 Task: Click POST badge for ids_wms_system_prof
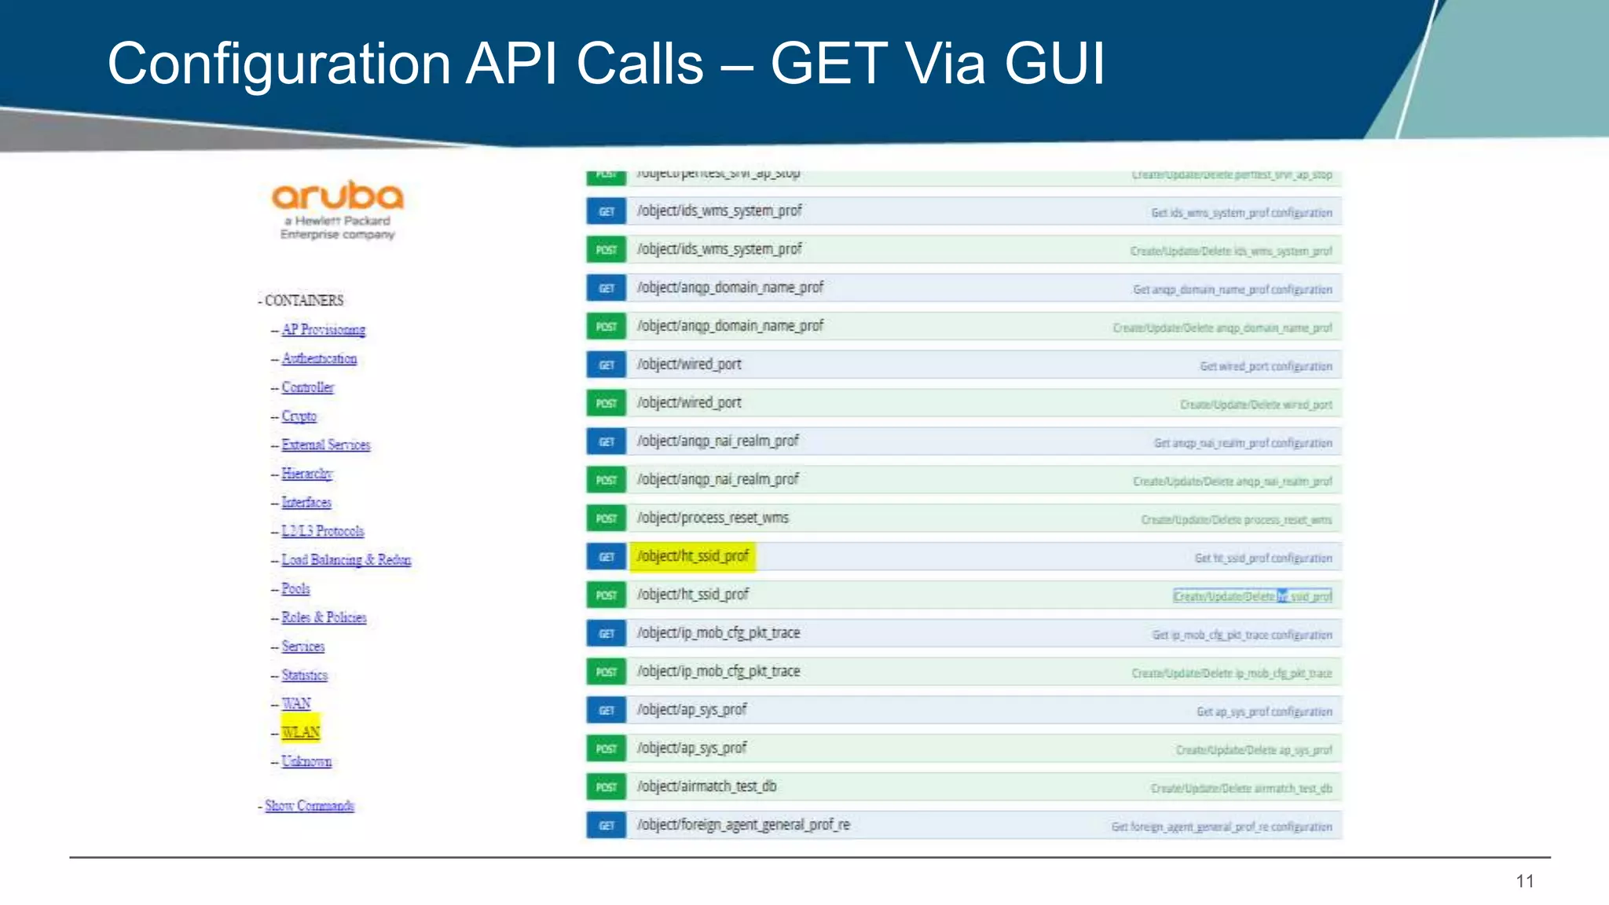[606, 250]
